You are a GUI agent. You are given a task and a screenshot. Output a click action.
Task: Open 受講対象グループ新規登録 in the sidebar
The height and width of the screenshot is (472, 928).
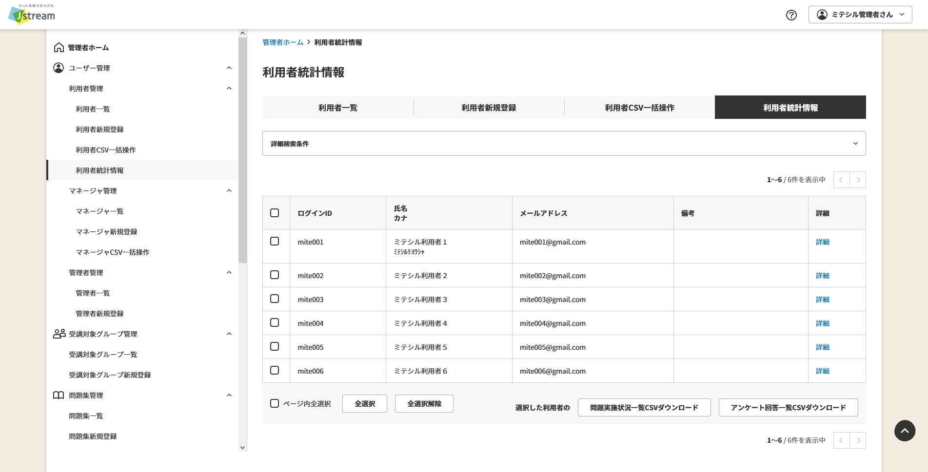tap(110, 375)
